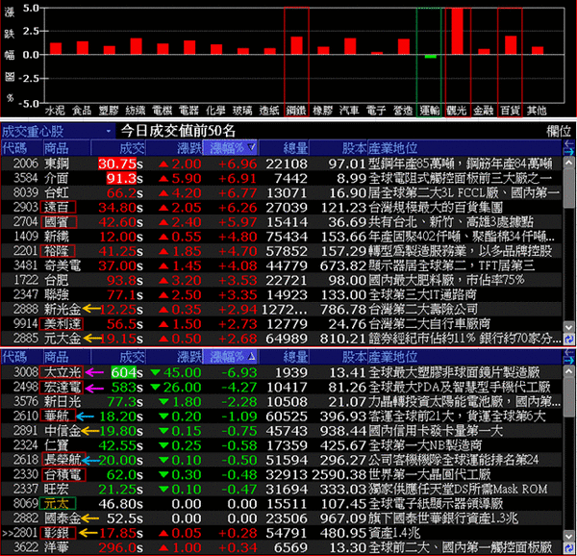Viewport: 577px width, 556px height.
Task: Click the left-arrow column shift icon in the gainers table header
Action: (x=569, y=144)
